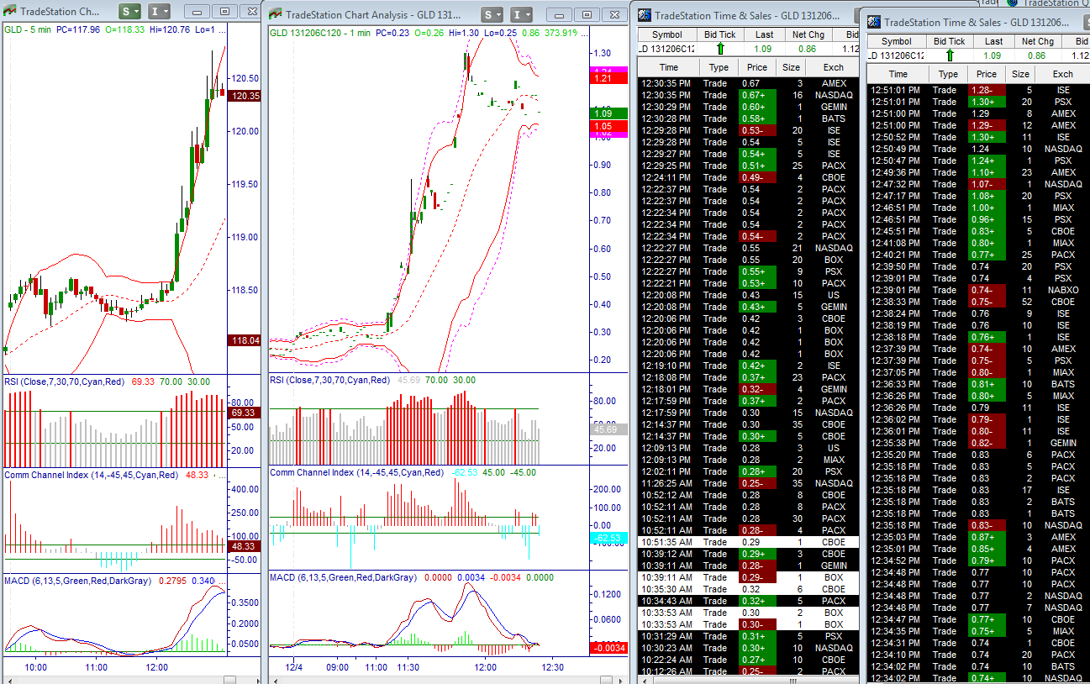1090x684 pixels.
Task: Click the Time column header in right Time & Sales
Action: point(898,74)
